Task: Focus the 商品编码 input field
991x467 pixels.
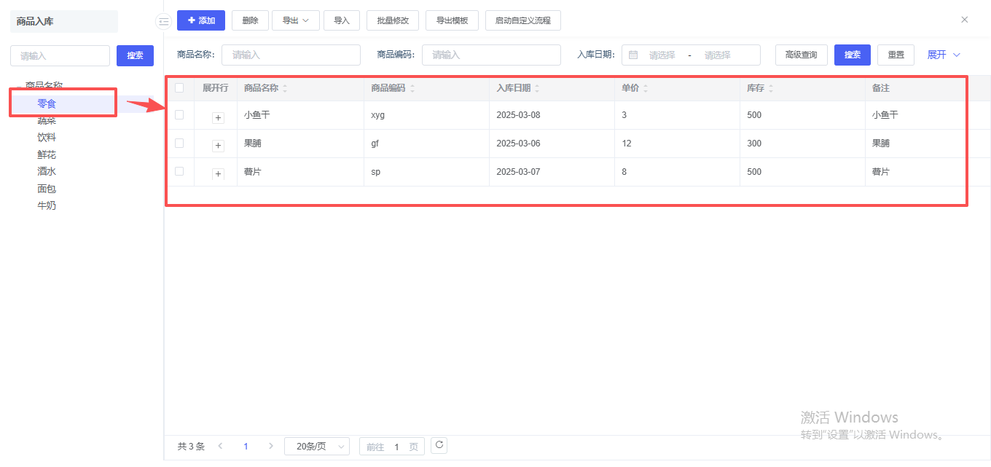Action: tap(491, 55)
